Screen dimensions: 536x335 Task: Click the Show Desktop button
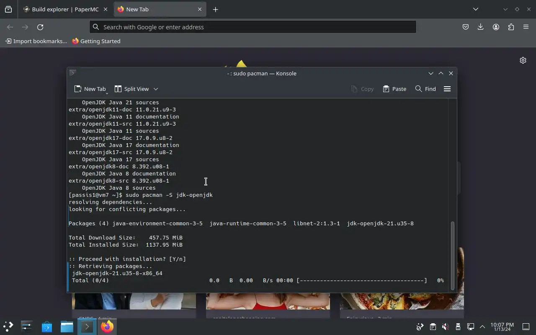pyautogui.click(x=526, y=327)
